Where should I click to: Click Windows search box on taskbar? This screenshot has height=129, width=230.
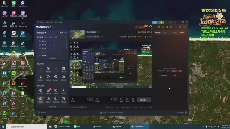coord(26,126)
